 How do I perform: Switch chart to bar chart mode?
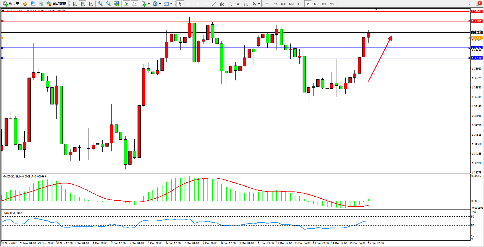click(x=75, y=4)
